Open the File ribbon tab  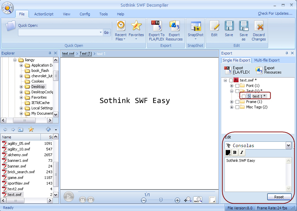(x=22, y=14)
